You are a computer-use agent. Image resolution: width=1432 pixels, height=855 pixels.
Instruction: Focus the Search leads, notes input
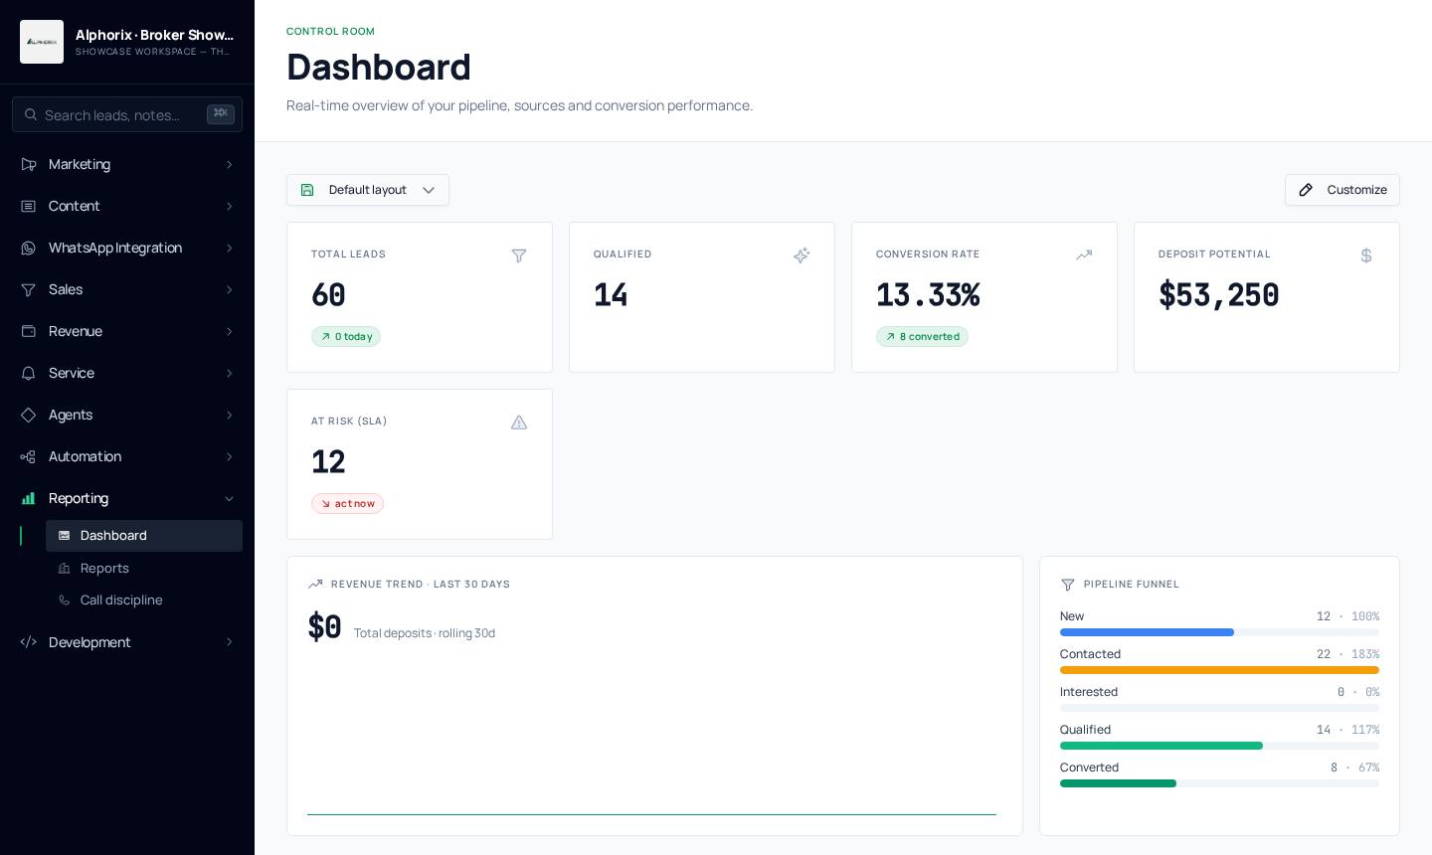[127, 114]
